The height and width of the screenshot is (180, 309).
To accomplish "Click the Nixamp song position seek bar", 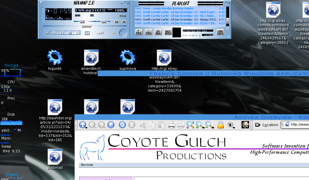I will [85, 26].
